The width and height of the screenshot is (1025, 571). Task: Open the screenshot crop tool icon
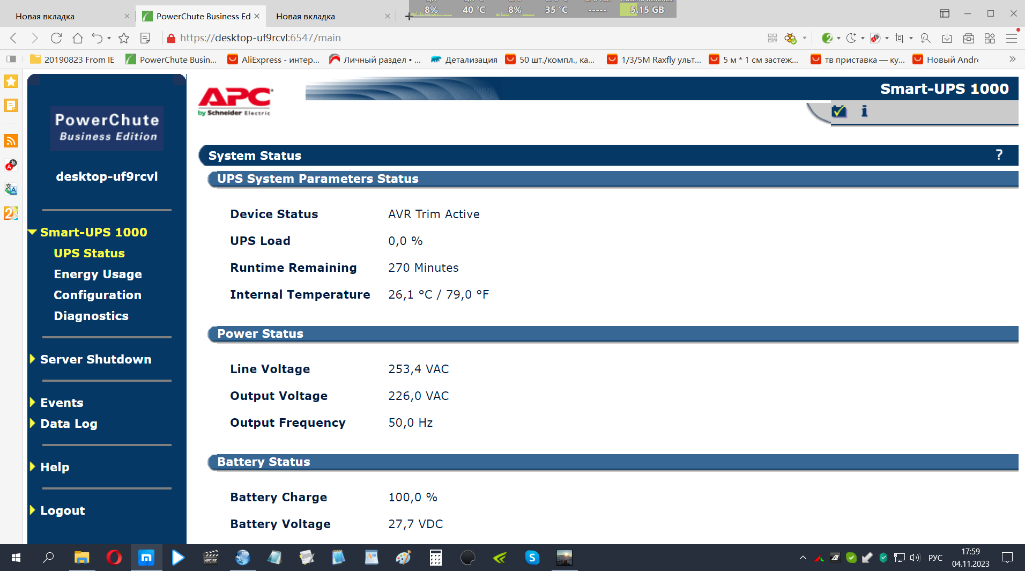[900, 38]
